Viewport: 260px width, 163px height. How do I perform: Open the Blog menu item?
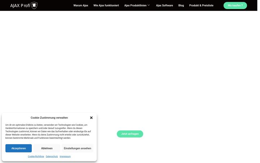point(181,5)
